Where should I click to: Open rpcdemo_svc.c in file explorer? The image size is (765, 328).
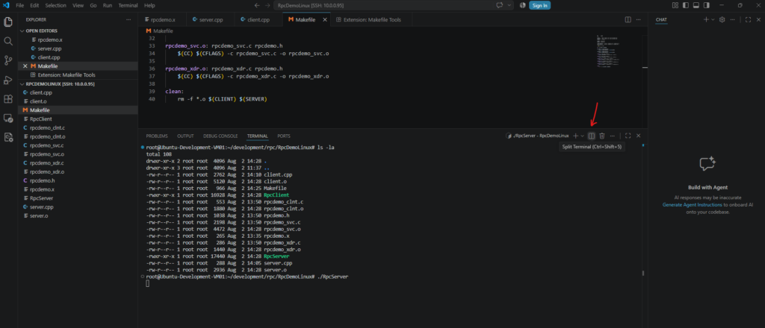[46, 145]
